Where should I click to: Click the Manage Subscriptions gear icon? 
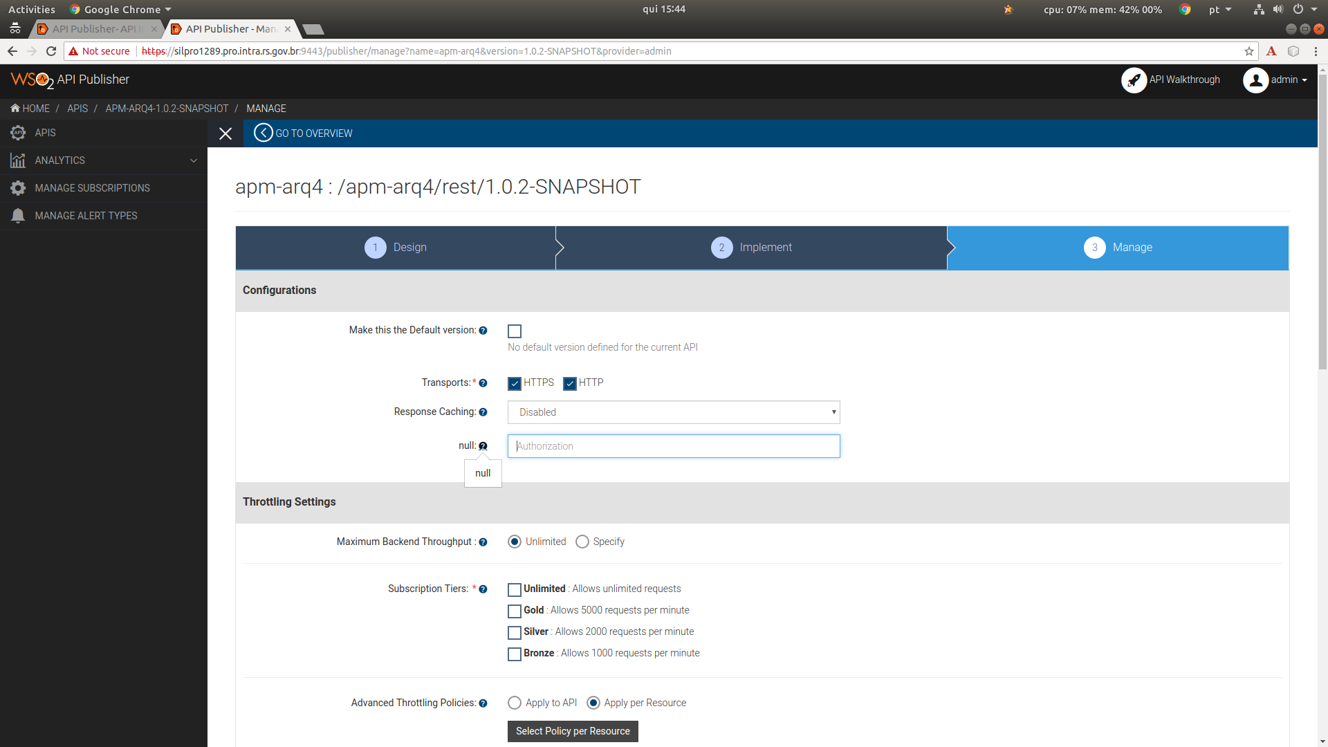pyautogui.click(x=18, y=188)
